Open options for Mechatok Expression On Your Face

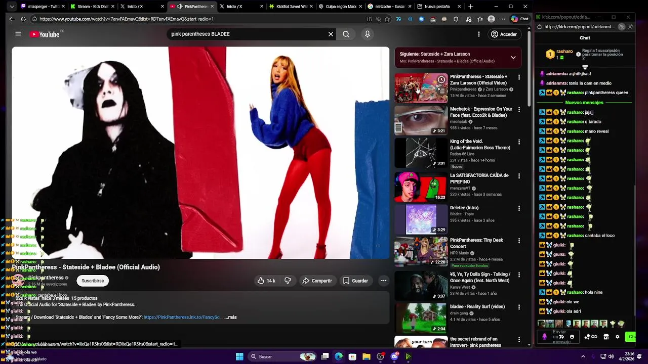[519, 110]
